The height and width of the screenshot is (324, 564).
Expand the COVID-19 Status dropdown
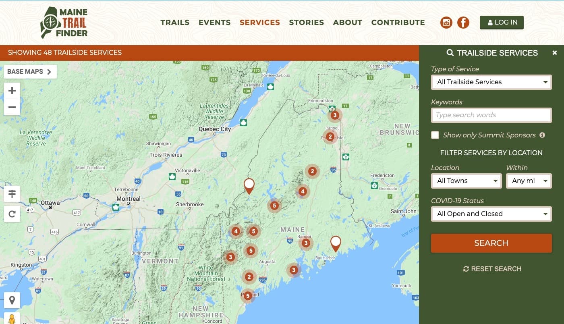491,214
